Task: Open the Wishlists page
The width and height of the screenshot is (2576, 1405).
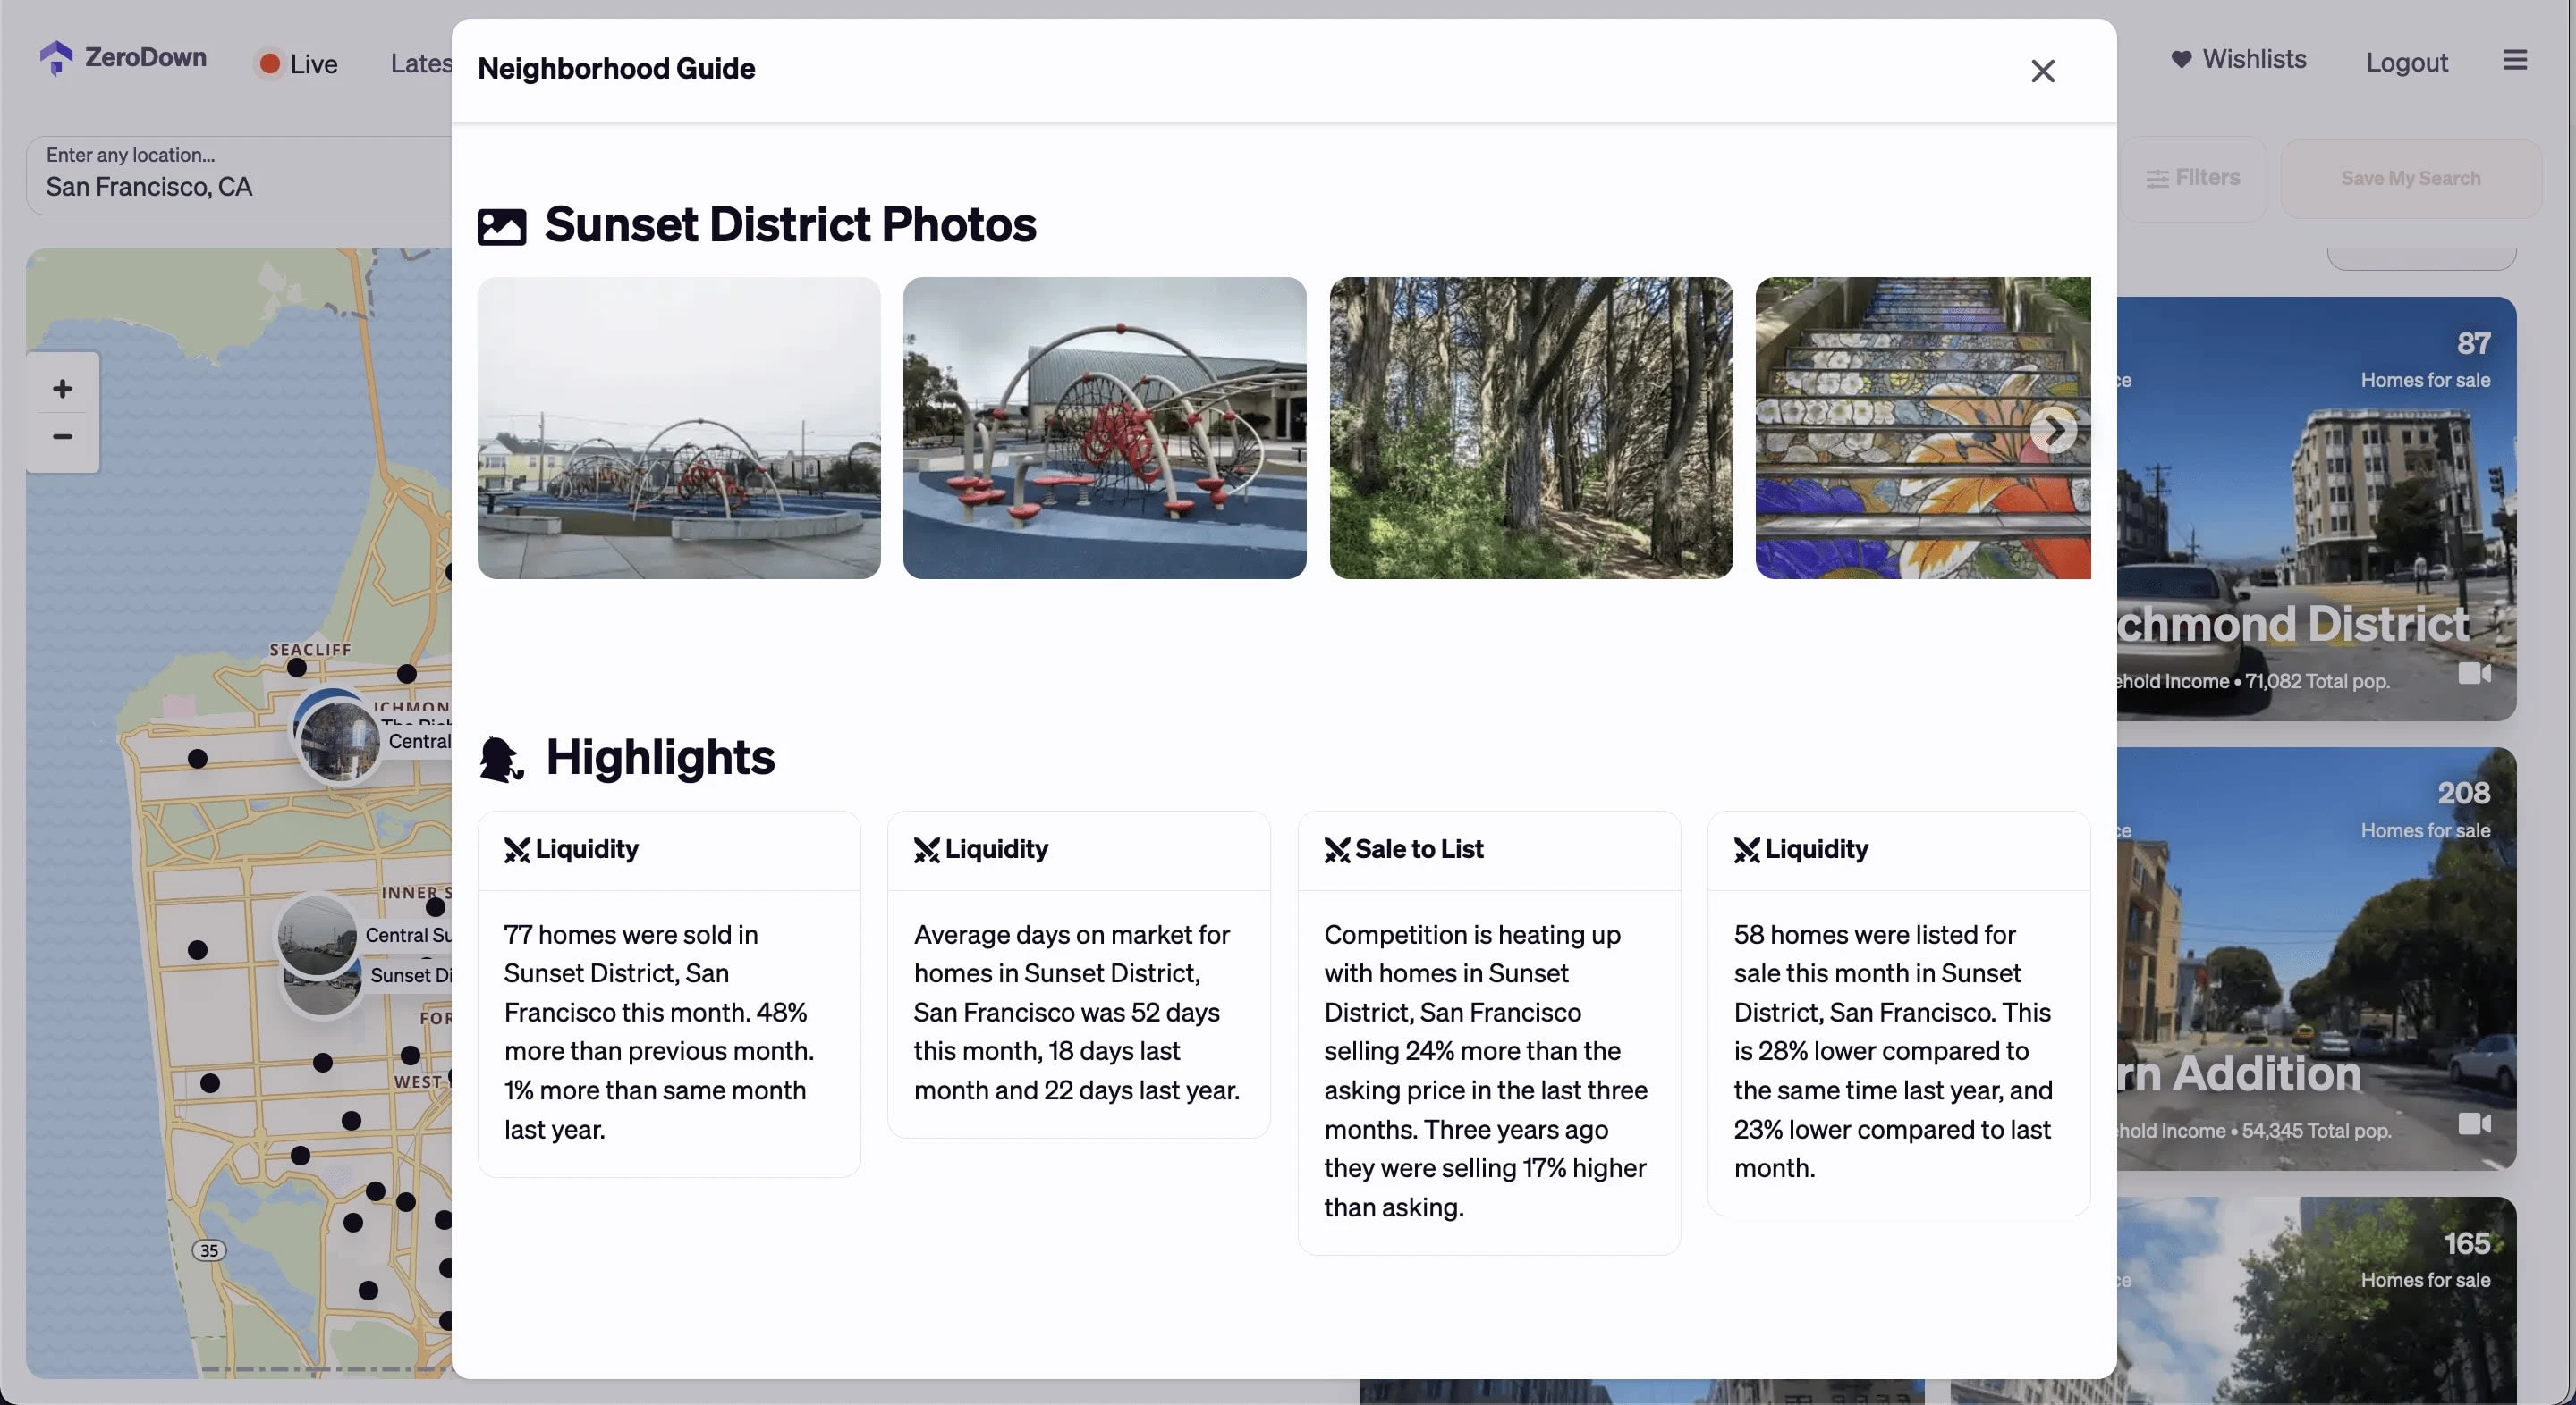Action: (x=2238, y=60)
